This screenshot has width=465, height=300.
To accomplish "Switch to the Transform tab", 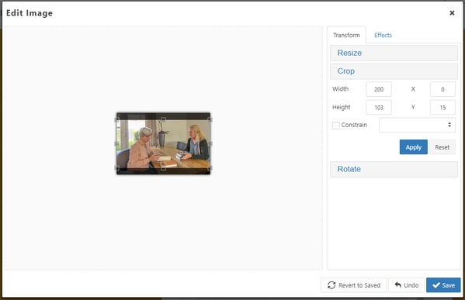I will [346, 35].
